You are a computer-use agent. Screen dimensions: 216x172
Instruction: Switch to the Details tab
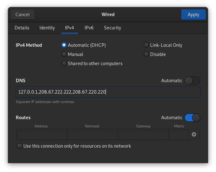tap(22, 28)
